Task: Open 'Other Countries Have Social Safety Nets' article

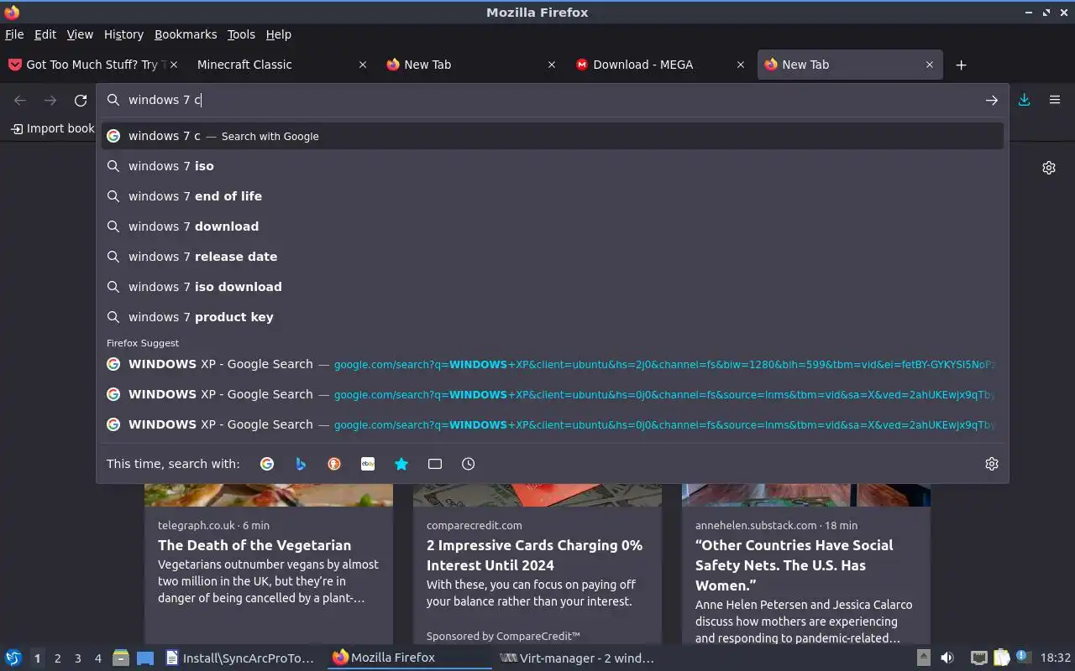Action: [x=794, y=565]
